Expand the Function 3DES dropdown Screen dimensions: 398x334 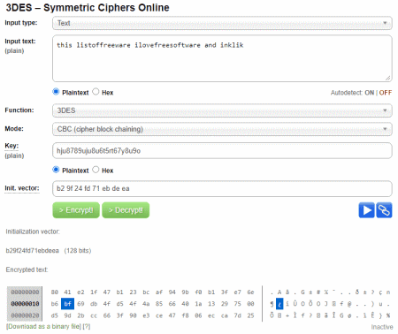(x=222, y=110)
